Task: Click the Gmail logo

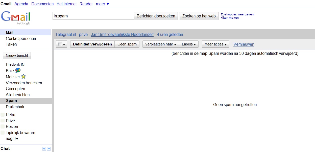Action: pos(16,18)
